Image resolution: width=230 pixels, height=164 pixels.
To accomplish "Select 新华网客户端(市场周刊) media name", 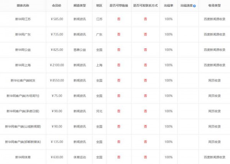I will pos(23,96).
